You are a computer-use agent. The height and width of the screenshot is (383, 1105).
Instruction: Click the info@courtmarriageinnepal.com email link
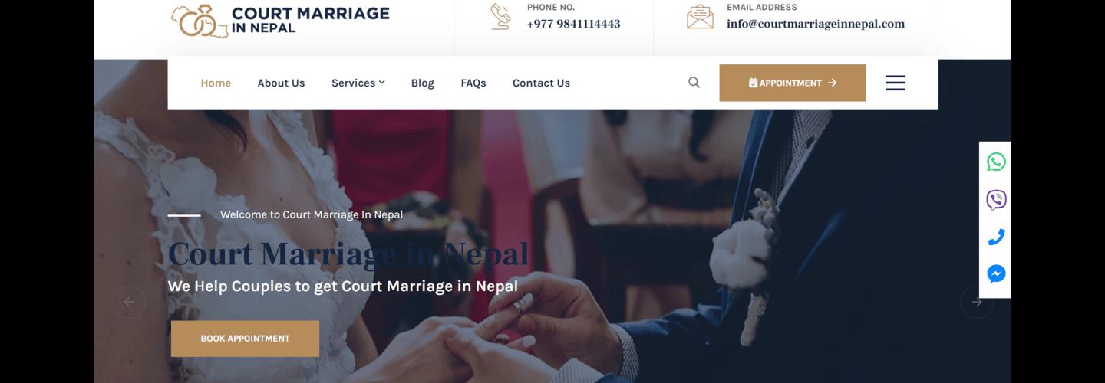click(x=816, y=24)
